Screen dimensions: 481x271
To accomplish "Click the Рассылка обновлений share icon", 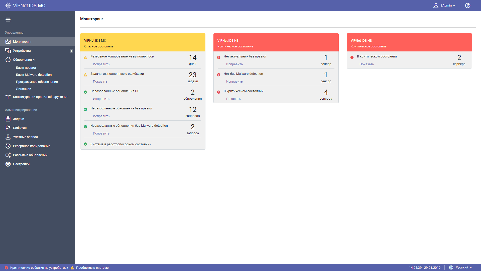I will point(8,155).
